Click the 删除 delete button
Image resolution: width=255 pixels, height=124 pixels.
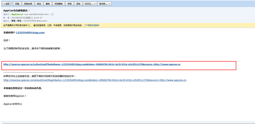coord(48,4)
